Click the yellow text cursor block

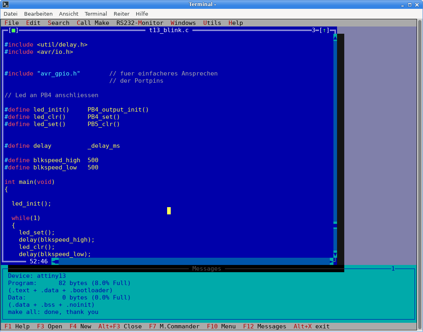169,211
